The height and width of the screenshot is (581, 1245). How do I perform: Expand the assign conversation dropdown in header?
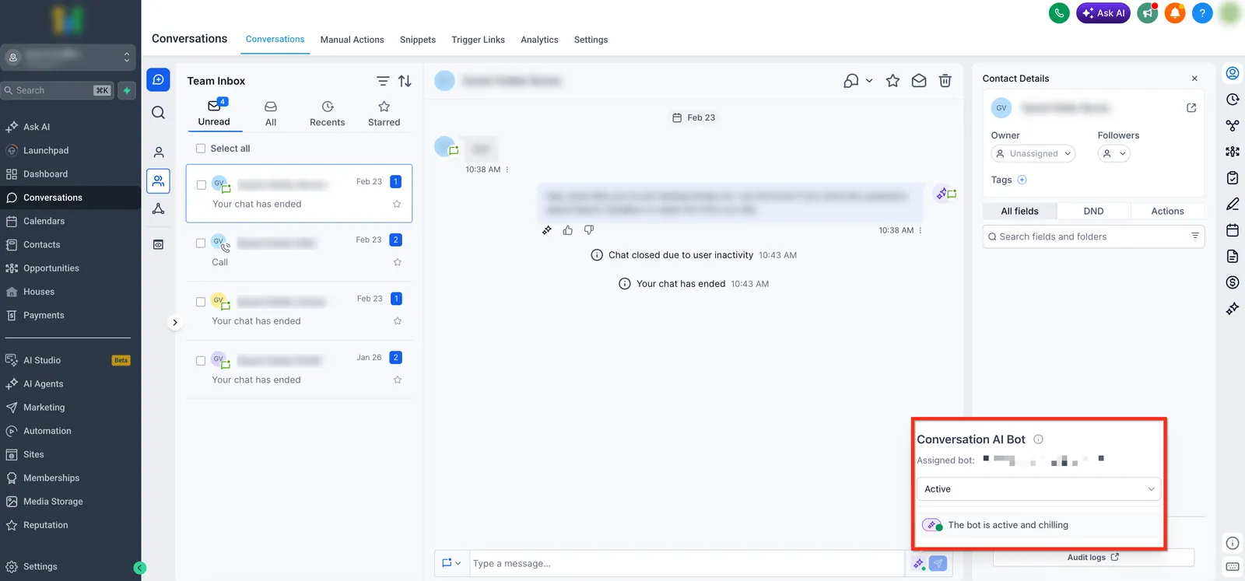(869, 81)
